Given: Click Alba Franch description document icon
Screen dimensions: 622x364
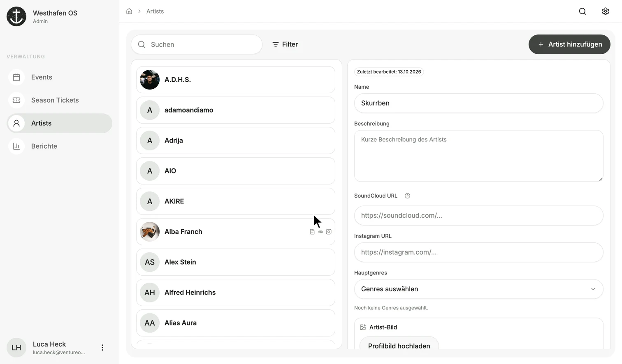Looking at the screenshot, I should pyautogui.click(x=312, y=232).
